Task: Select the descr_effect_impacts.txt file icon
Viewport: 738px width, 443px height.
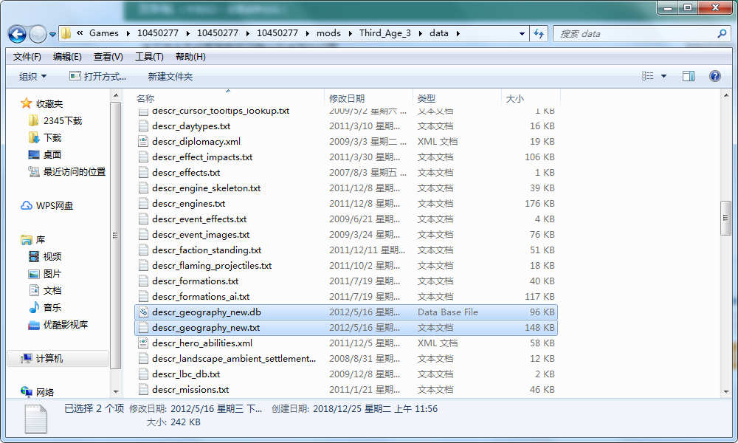Action: (144, 157)
